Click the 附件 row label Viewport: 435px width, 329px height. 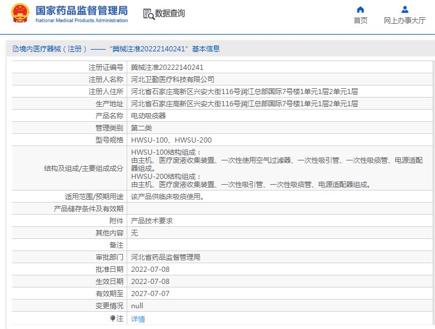coord(116,221)
